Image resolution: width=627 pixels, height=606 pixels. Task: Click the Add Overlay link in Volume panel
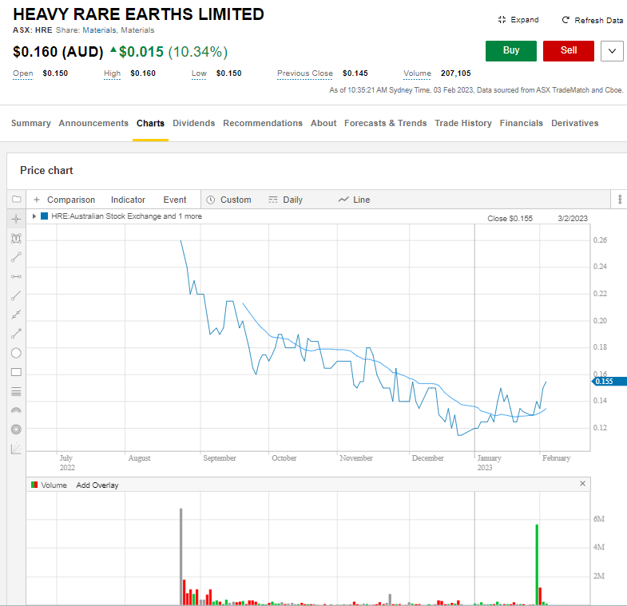(x=97, y=485)
